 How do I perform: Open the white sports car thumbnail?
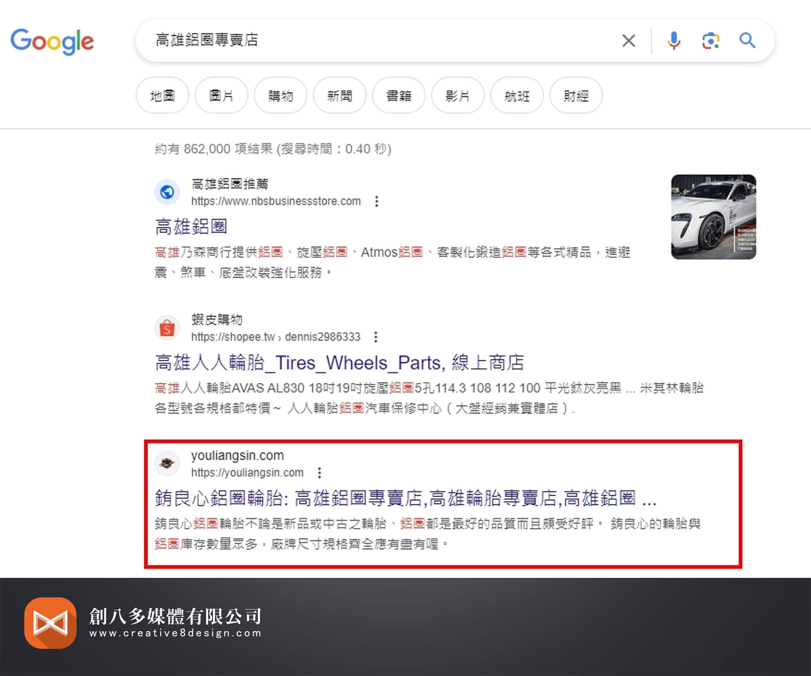pyautogui.click(x=714, y=217)
